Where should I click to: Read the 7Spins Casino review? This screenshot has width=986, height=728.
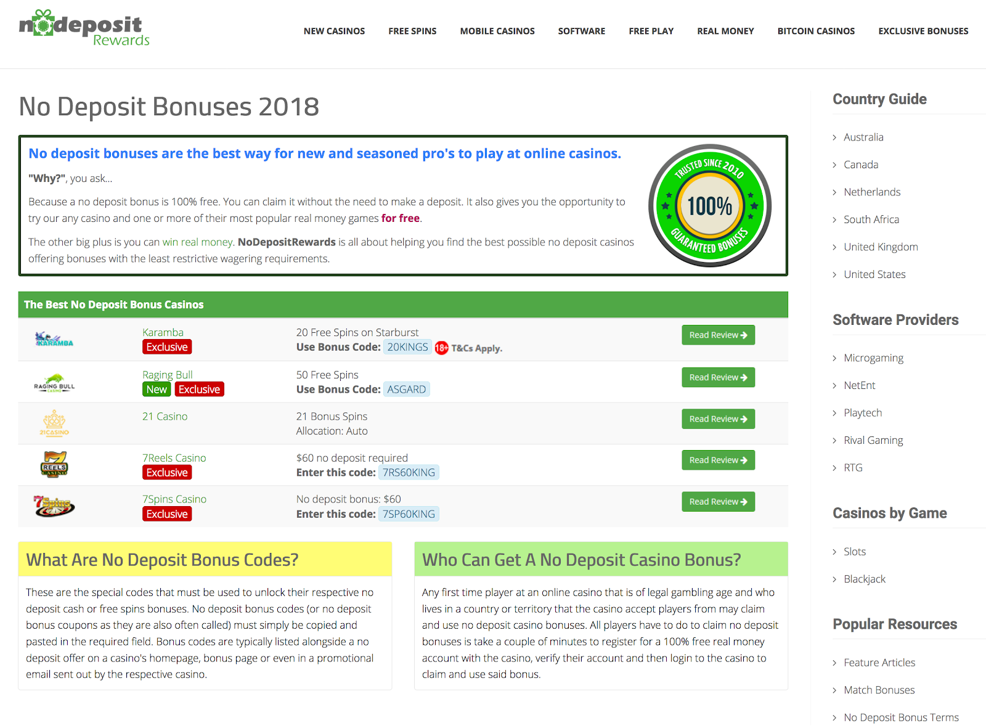coord(718,502)
